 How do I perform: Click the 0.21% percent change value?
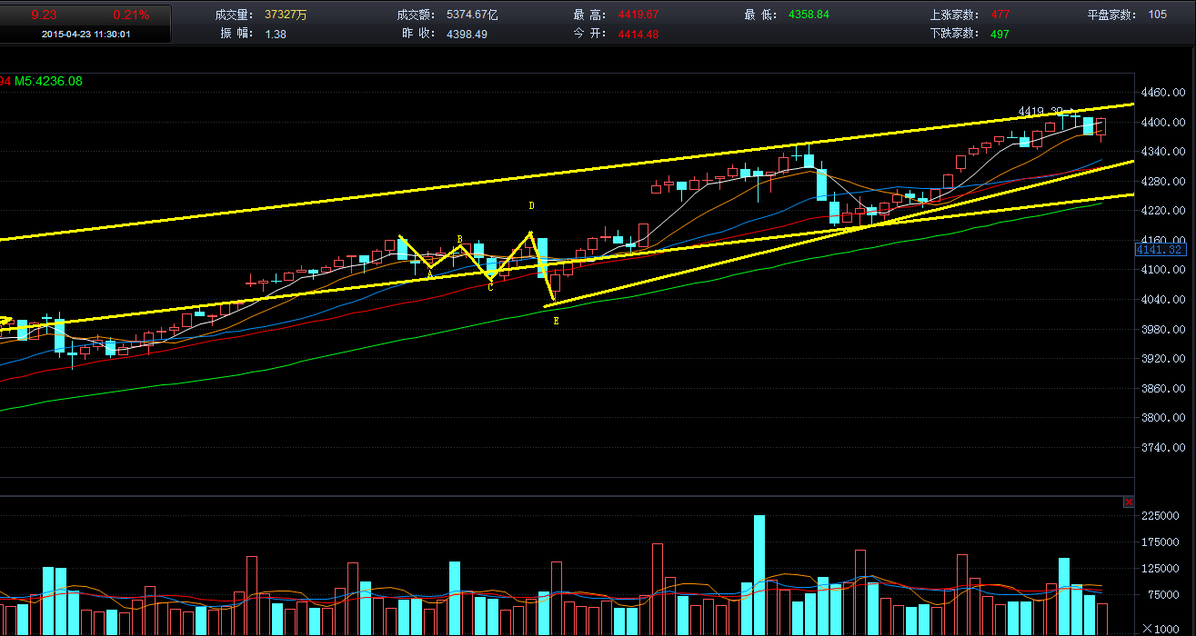pyautogui.click(x=130, y=15)
